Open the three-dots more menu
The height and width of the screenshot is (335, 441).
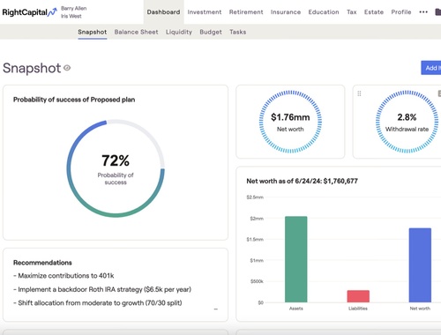(423, 12)
